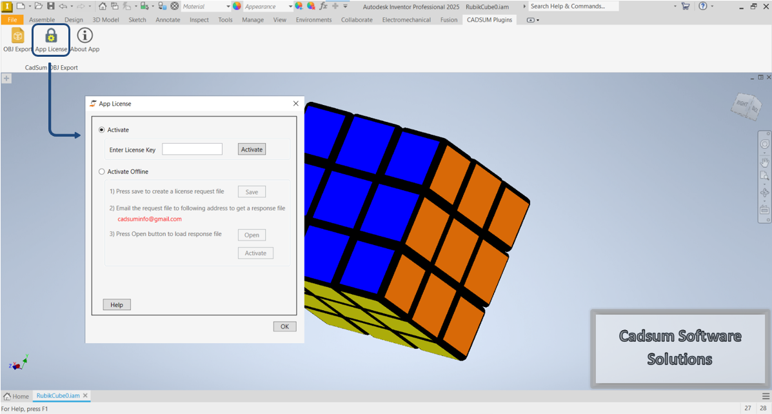Expand the Zoom tool dropdown in navigation bar
The height and width of the screenshot is (414, 772).
[x=765, y=184]
